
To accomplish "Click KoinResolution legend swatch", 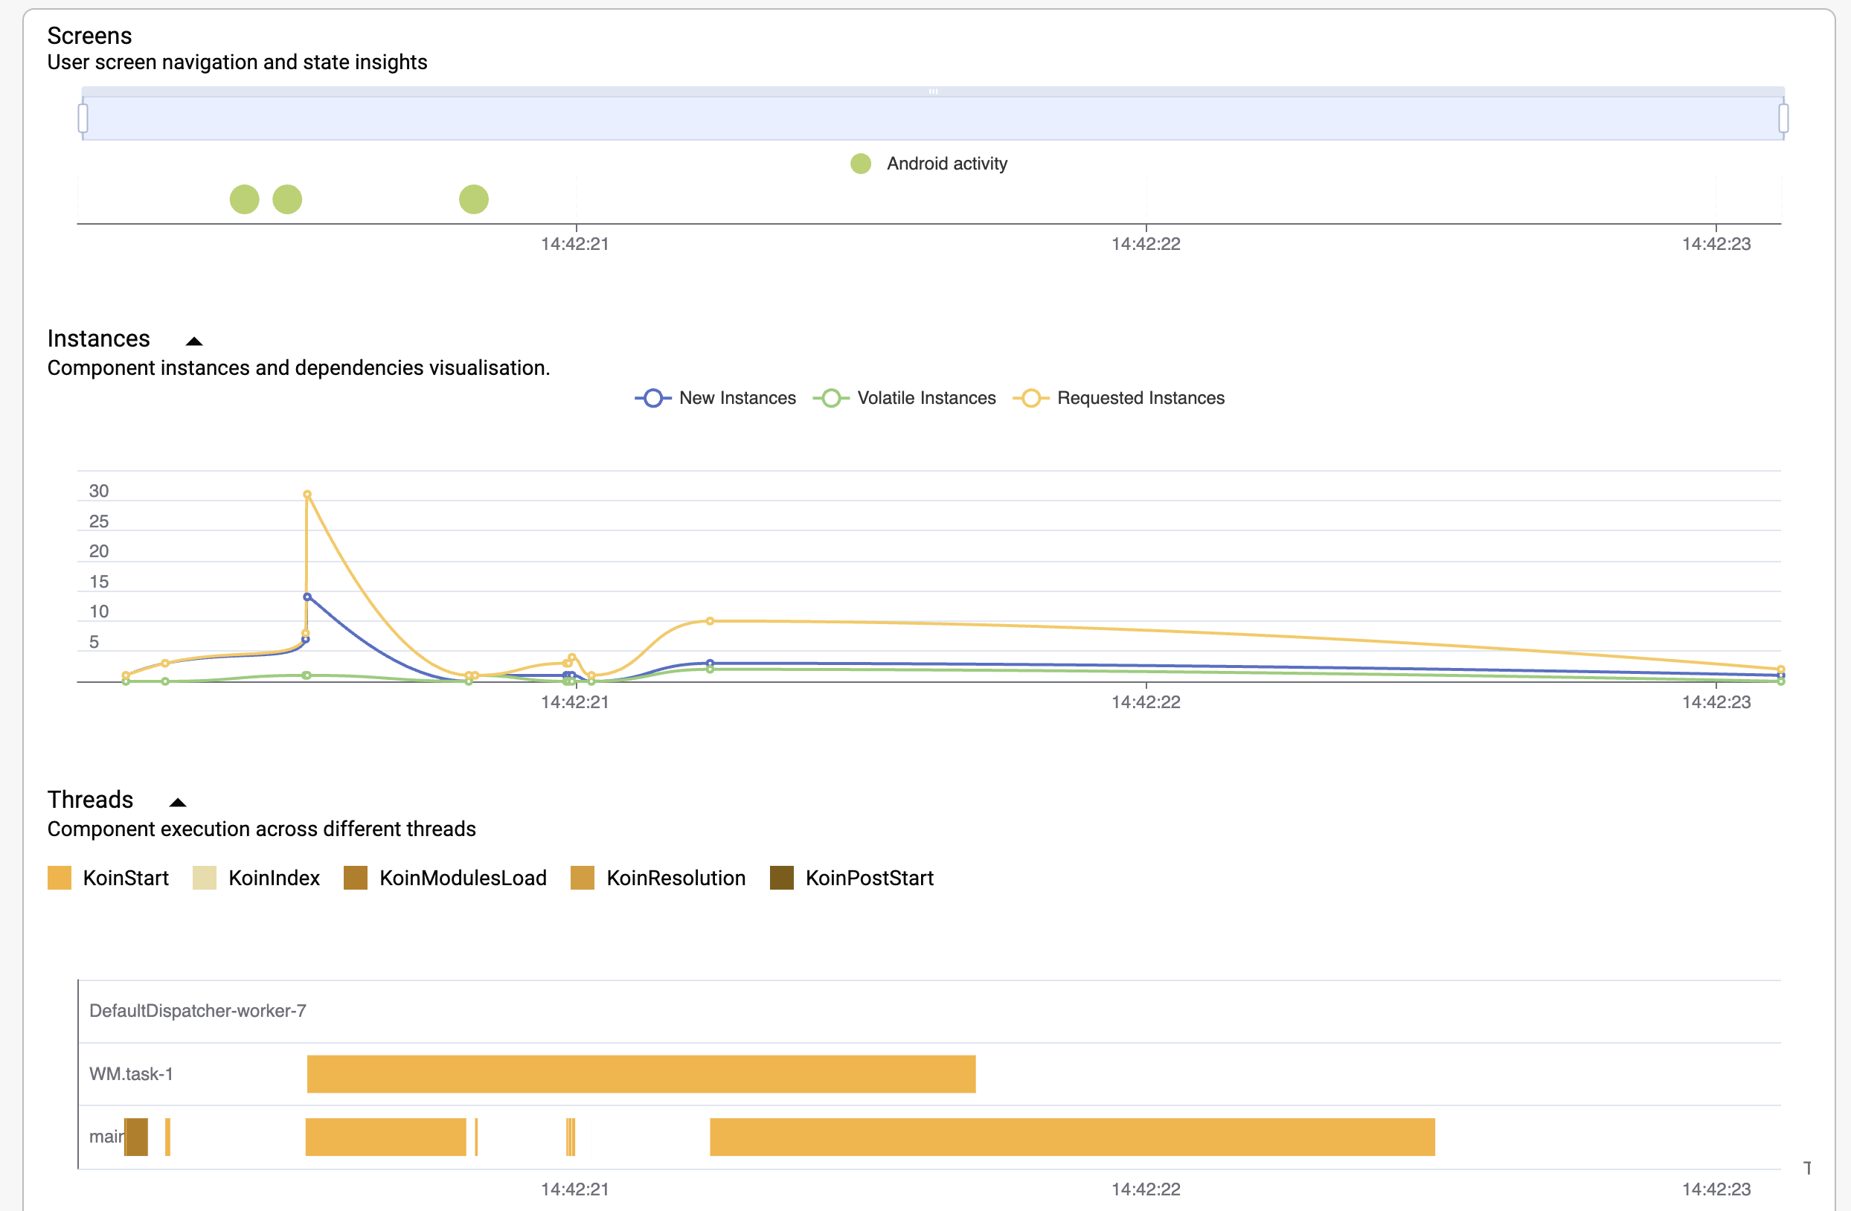I will coord(583,877).
